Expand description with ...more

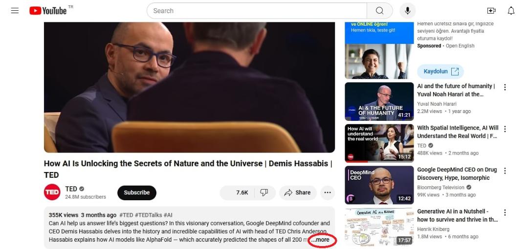pyautogui.click(x=320, y=240)
